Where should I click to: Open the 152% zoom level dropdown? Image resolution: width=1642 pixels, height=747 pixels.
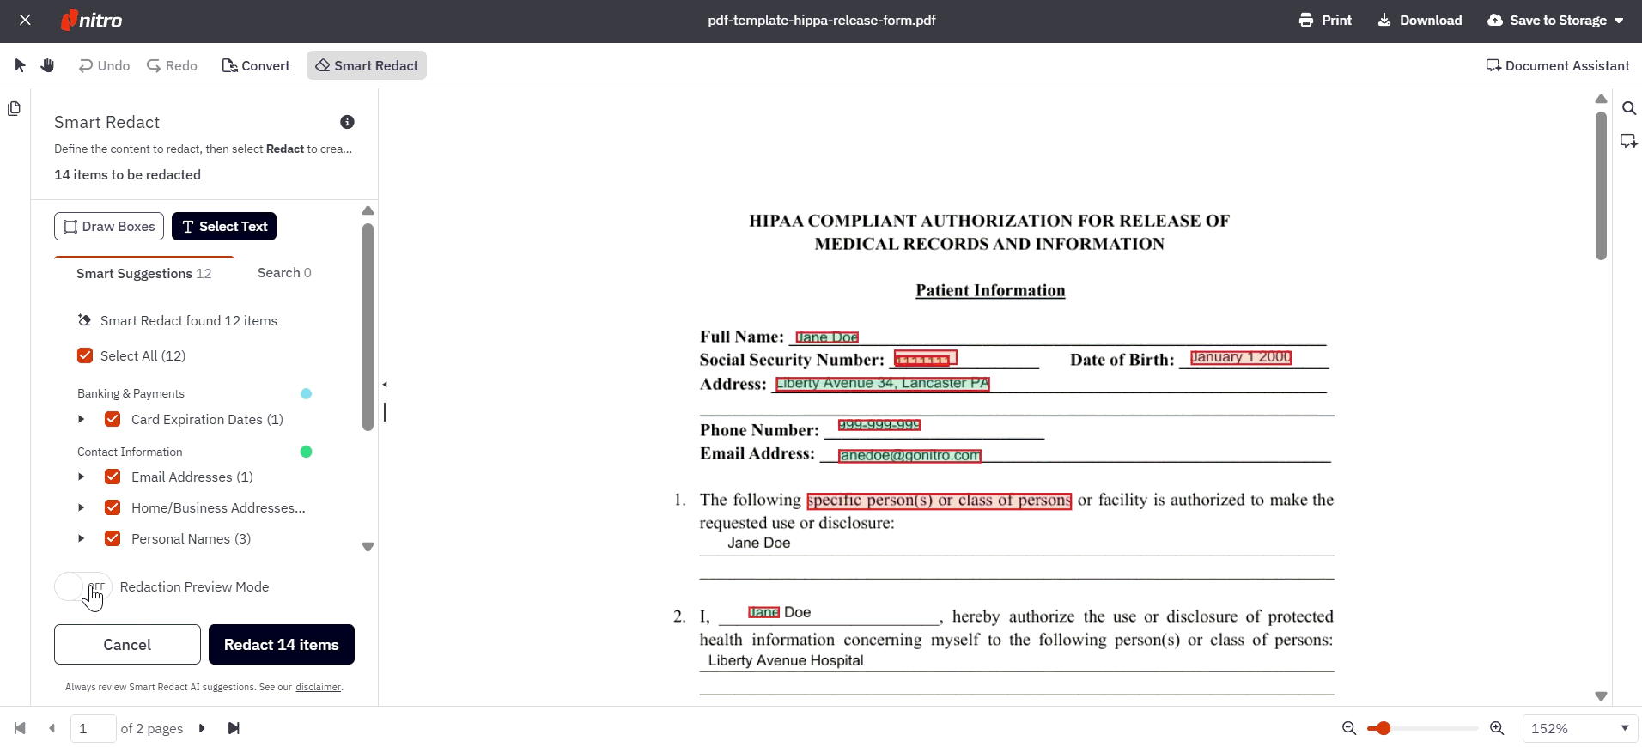(x=1579, y=728)
